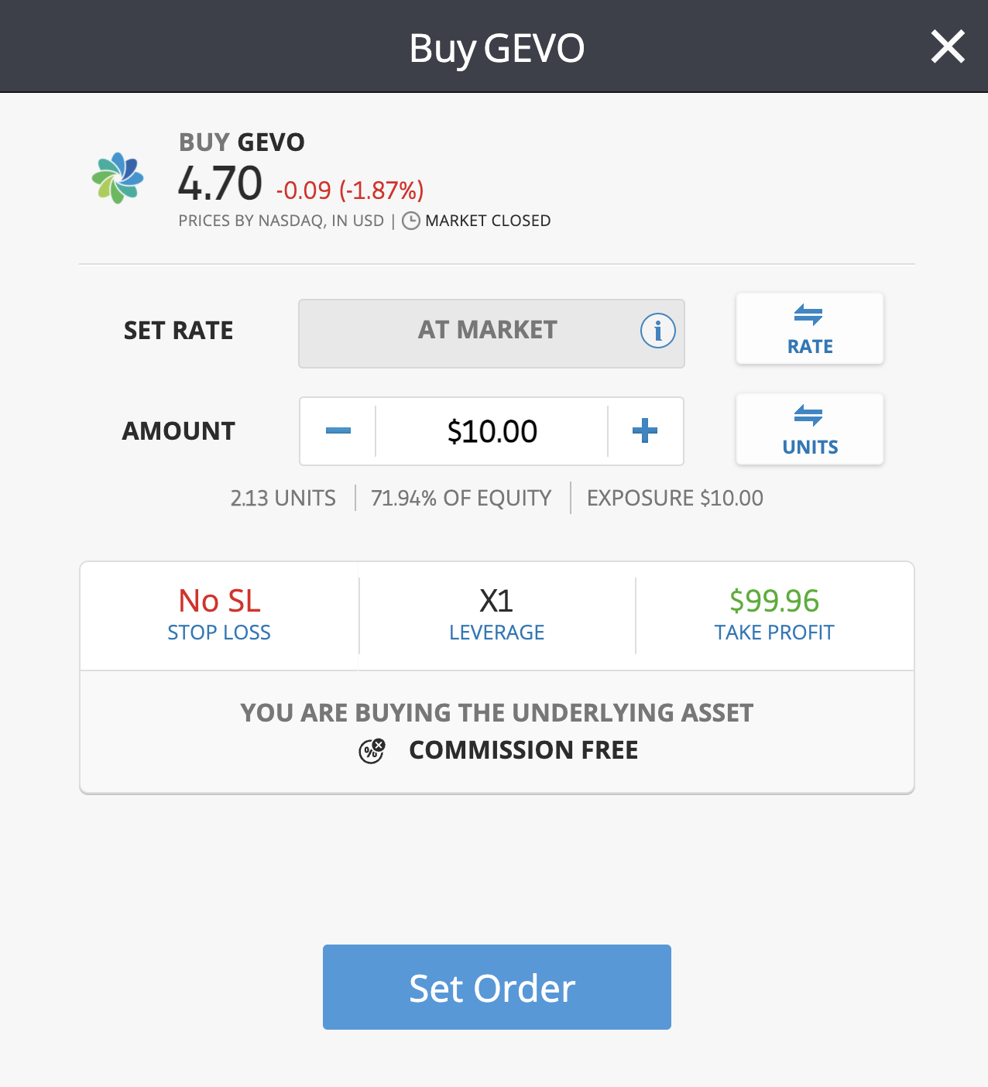Click the minus icon to decrease amount
Image resolution: width=988 pixels, height=1087 pixels.
point(338,431)
